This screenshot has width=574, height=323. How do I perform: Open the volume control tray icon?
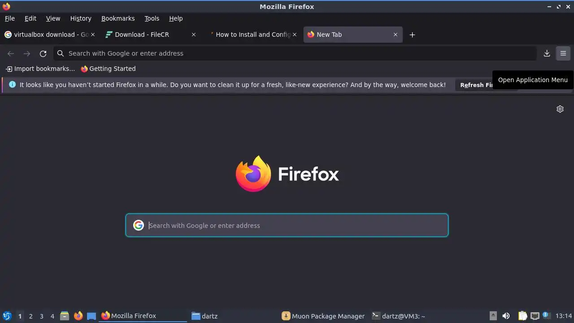tap(506, 316)
